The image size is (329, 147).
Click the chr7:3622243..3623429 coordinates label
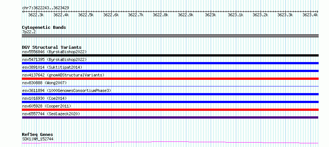coord(45,8)
